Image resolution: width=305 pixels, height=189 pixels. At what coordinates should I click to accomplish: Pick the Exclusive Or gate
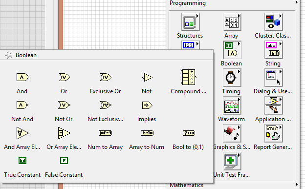106,77
